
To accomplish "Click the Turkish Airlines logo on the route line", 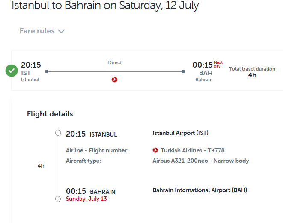I will 114,80.
